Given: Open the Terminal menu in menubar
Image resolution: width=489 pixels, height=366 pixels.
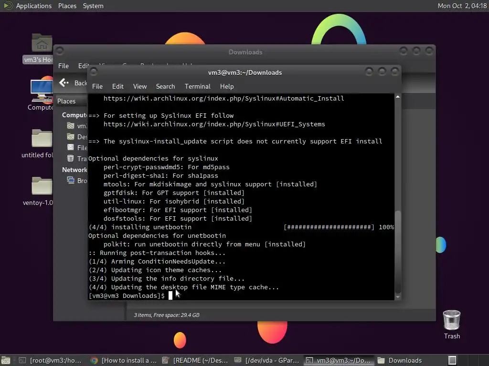Looking at the screenshot, I should [197, 87].
